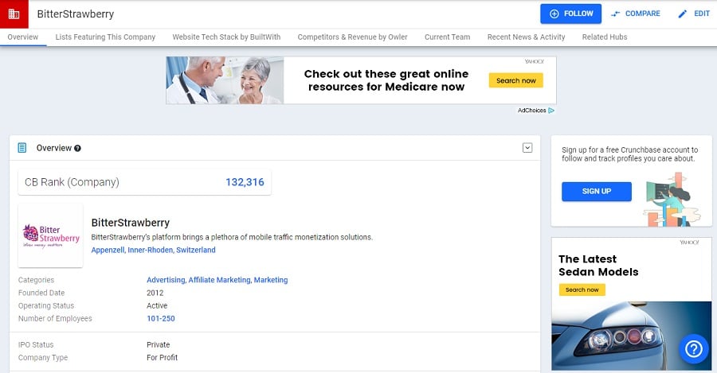Open the blue help chat bubble
The width and height of the screenshot is (717, 373).
click(694, 349)
